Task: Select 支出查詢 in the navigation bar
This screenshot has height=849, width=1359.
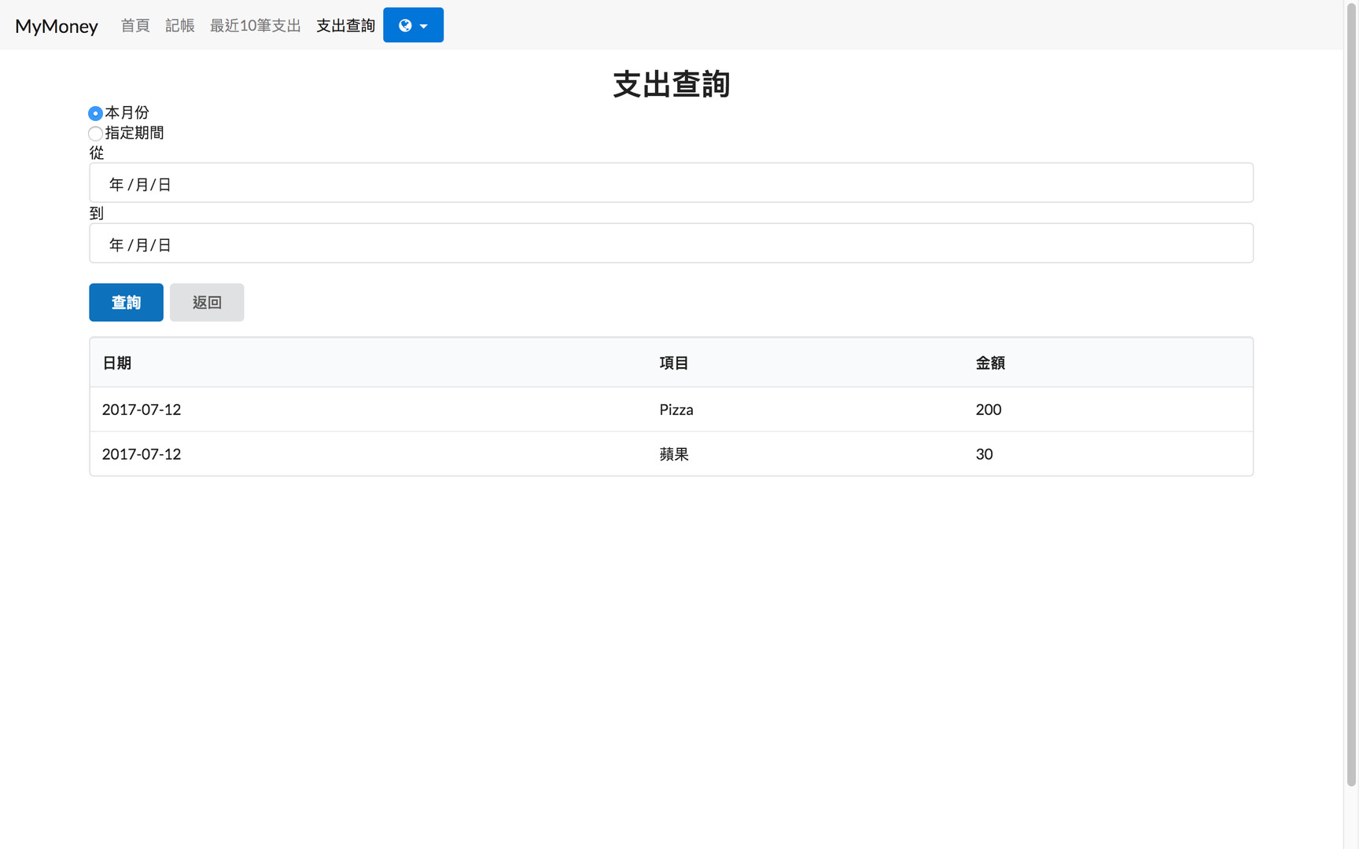Action: 345,26
